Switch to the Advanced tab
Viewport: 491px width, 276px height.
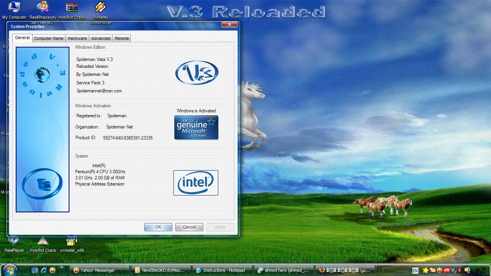101,38
